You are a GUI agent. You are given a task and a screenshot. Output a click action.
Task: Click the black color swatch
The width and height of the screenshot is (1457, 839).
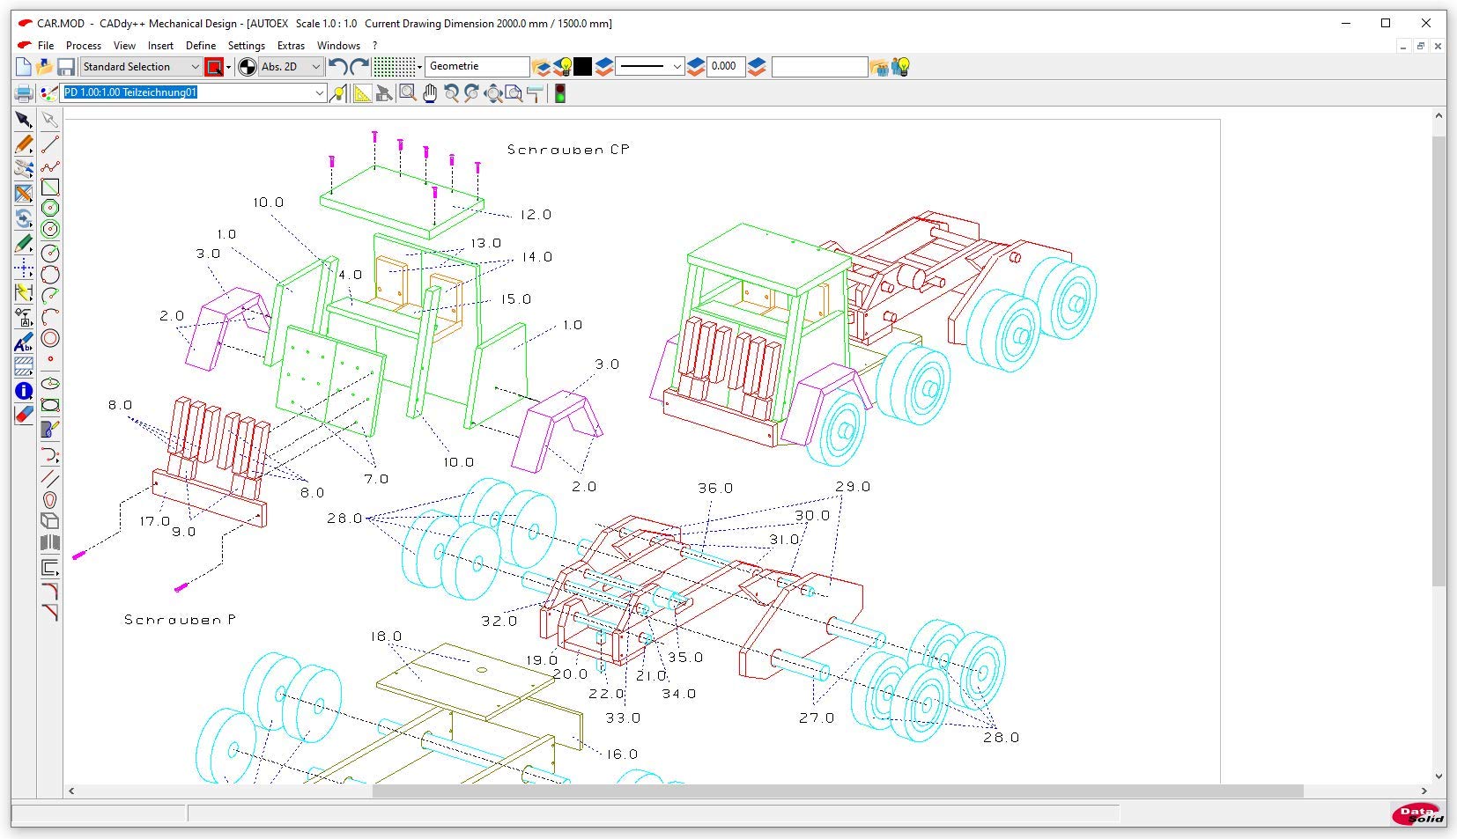tap(583, 67)
